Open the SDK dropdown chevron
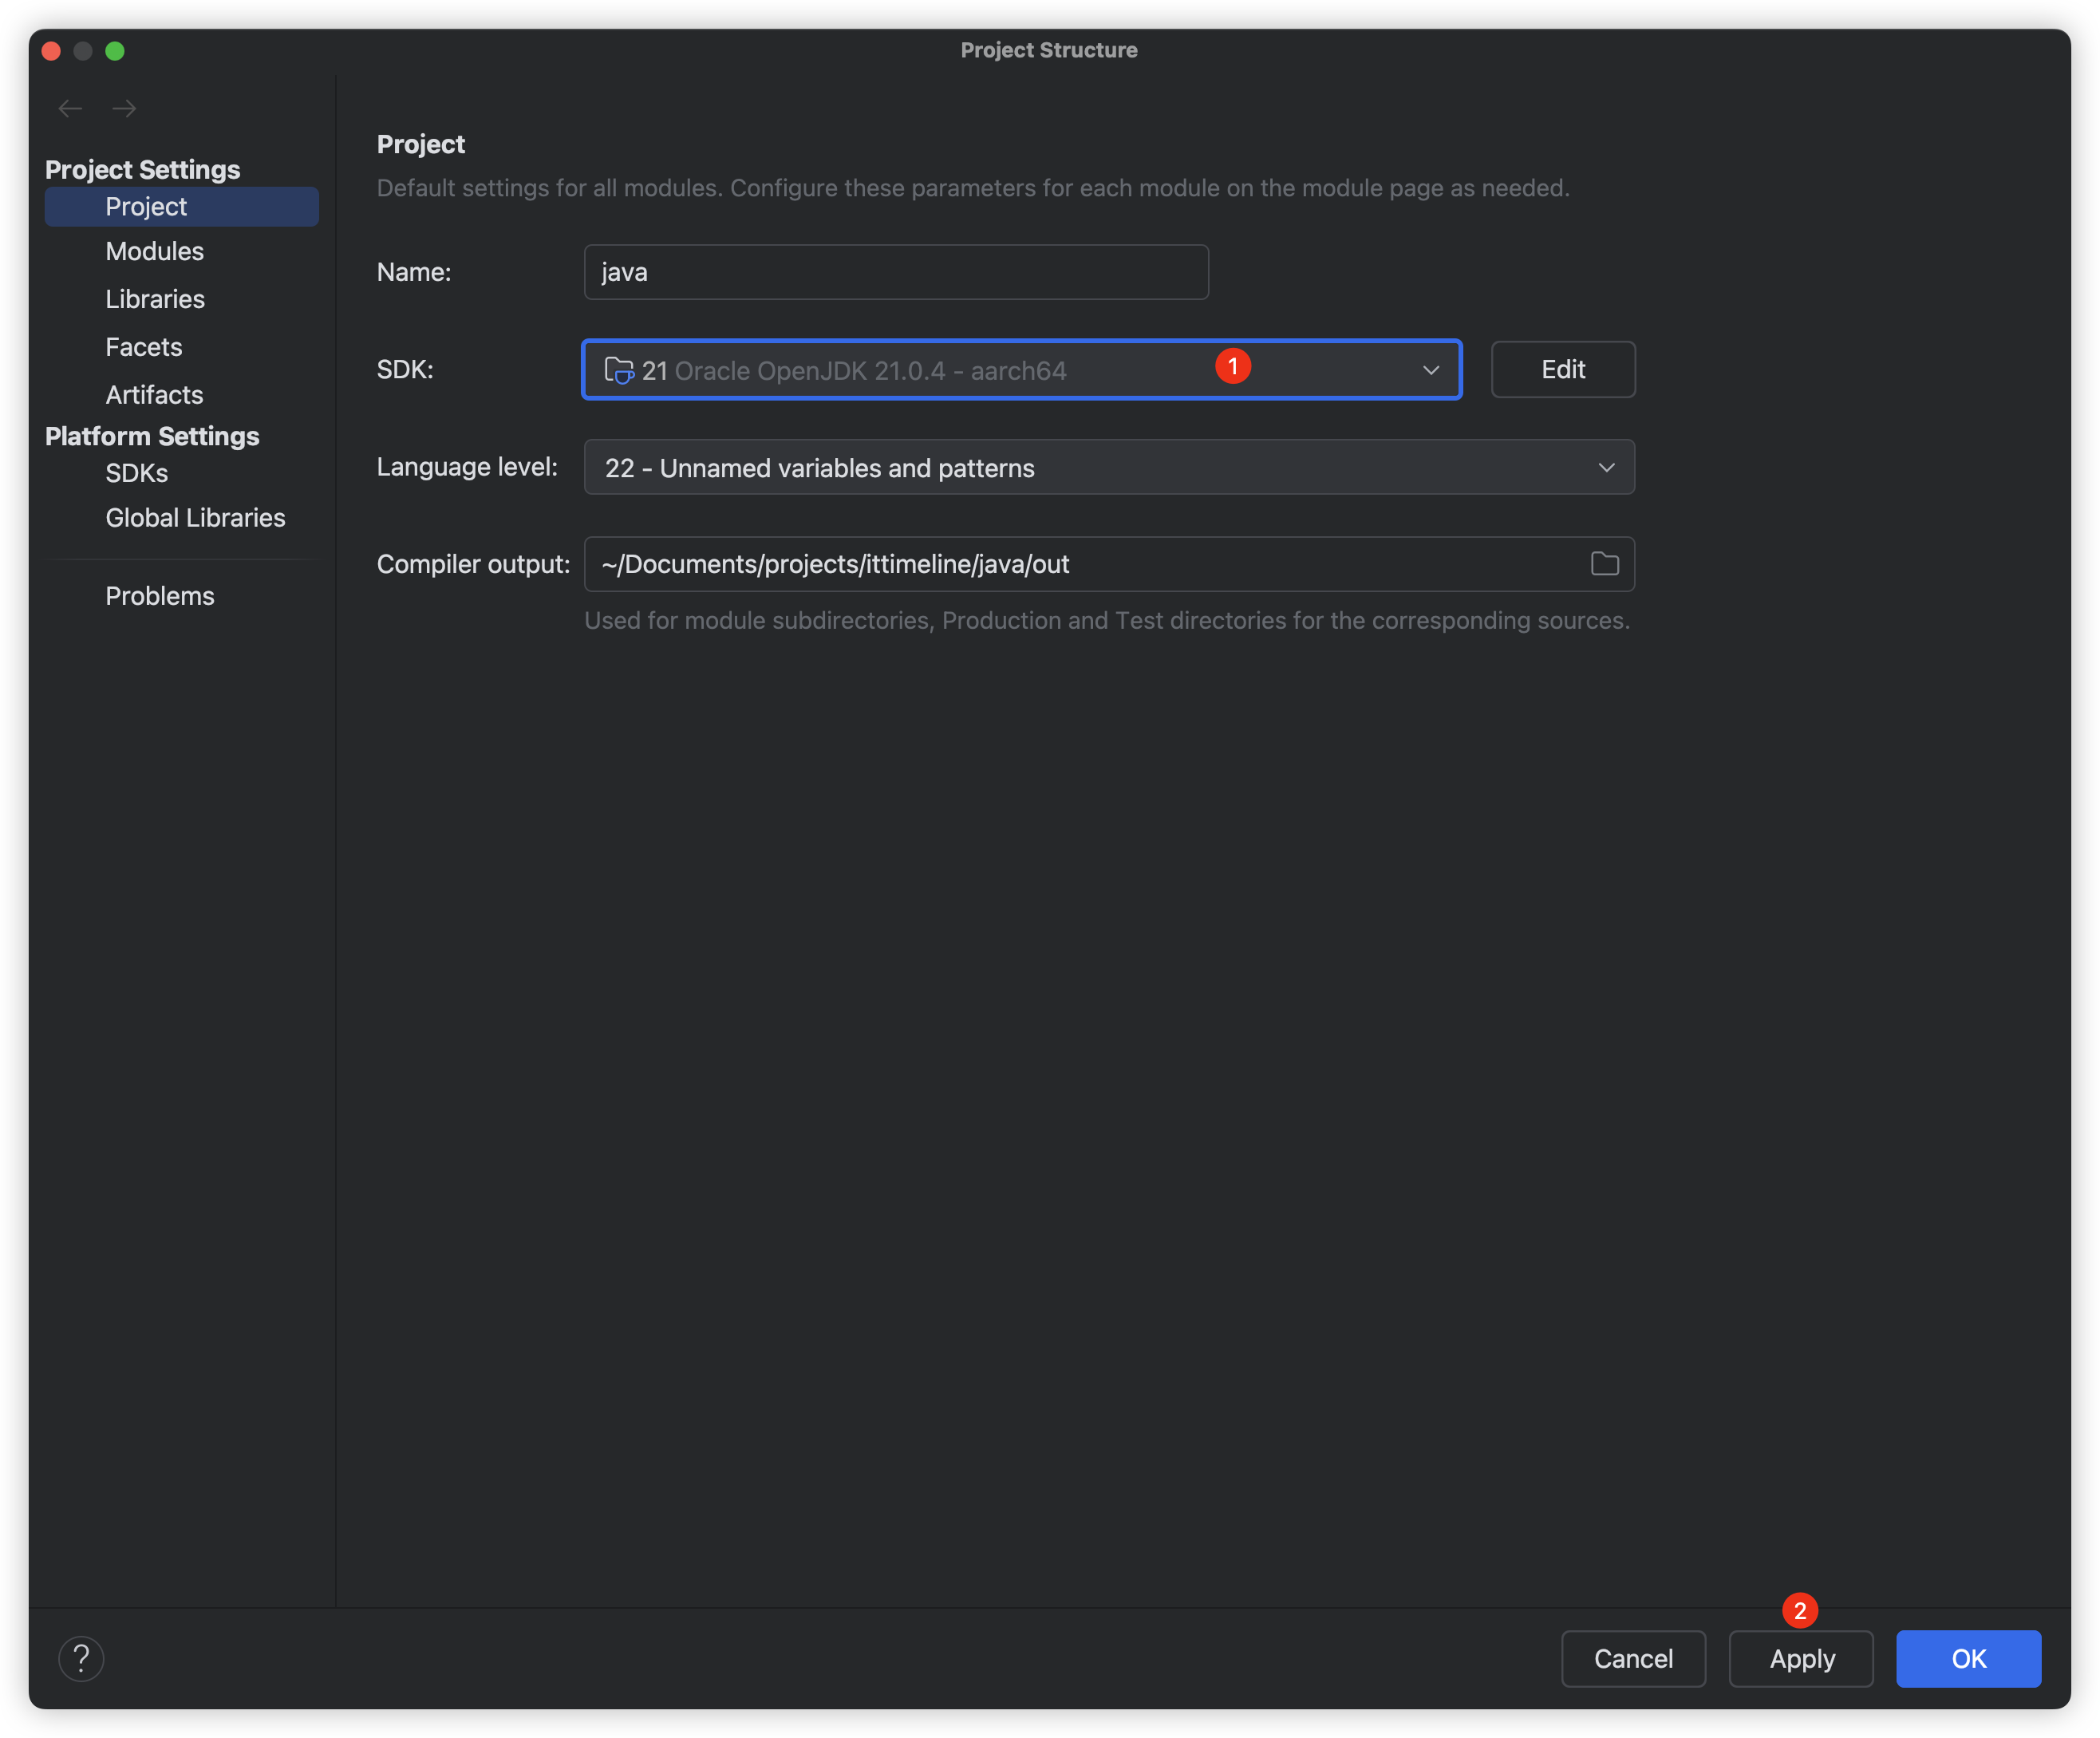This screenshot has height=1738, width=2100. [1430, 370]
